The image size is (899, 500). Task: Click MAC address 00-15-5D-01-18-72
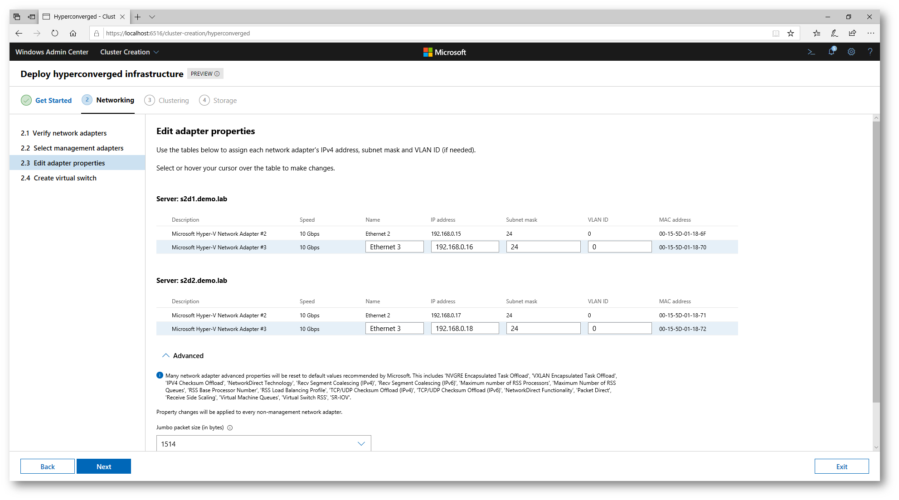click(x=682, y=329)
